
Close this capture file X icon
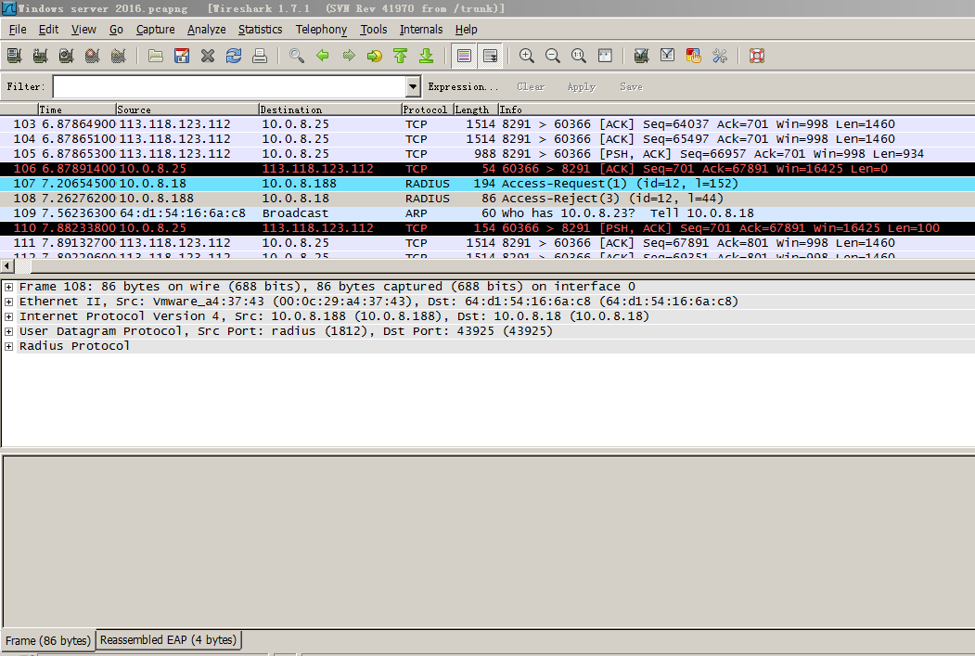click(208, 56)
